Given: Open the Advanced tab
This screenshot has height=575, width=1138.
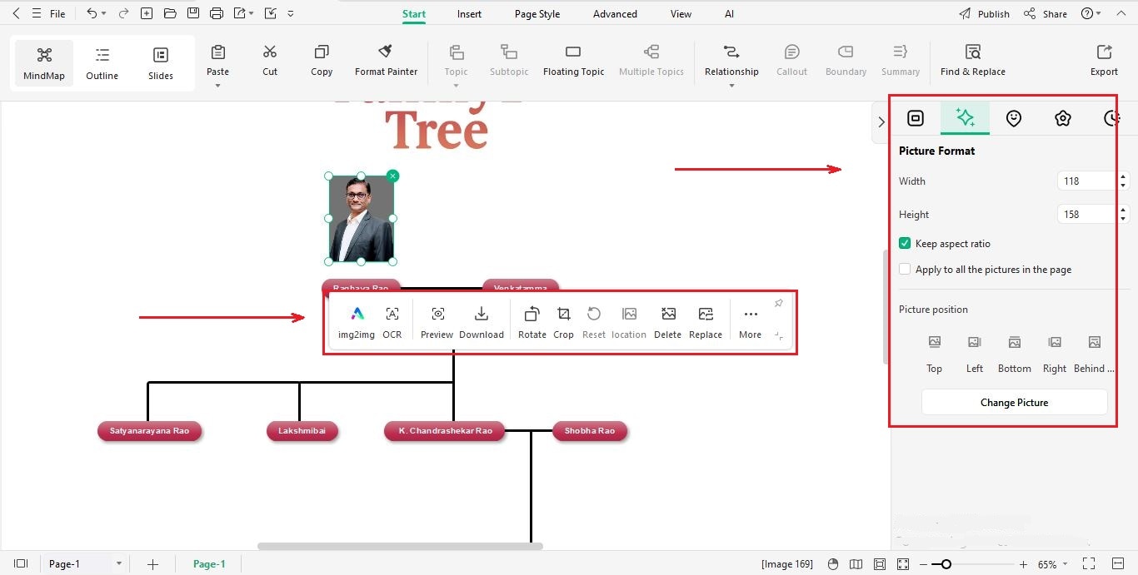Looking at the screenshot, I should pos(614,14).
